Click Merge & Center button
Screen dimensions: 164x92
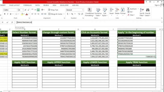point(55,14)
